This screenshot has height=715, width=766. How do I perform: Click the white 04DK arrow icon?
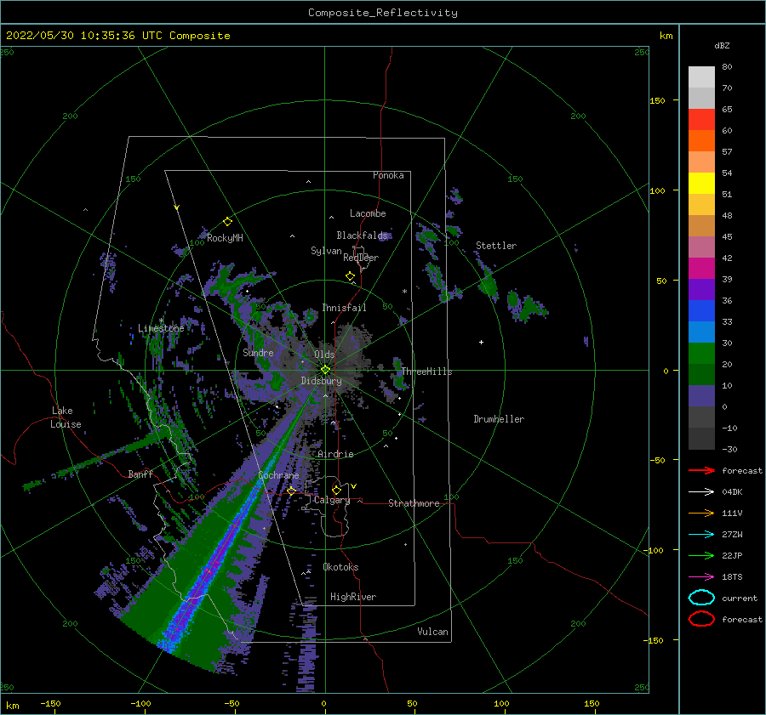pyautogui.click(x=701, y=492)
